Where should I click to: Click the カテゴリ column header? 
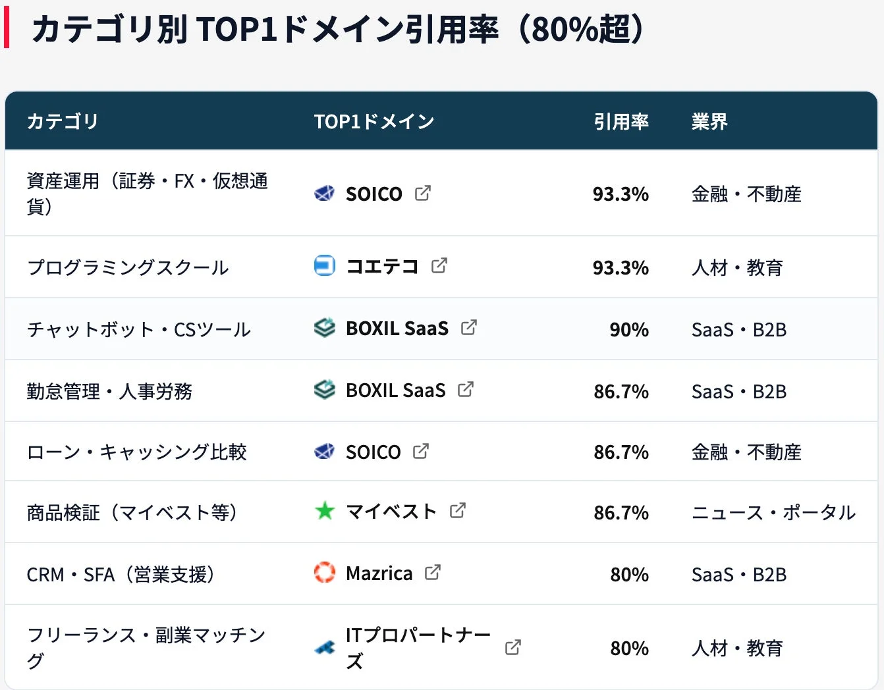63,121
